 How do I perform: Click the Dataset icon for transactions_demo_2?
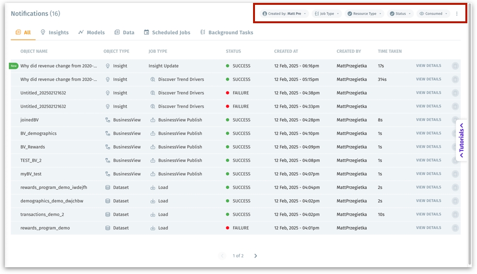click(108, 214)
